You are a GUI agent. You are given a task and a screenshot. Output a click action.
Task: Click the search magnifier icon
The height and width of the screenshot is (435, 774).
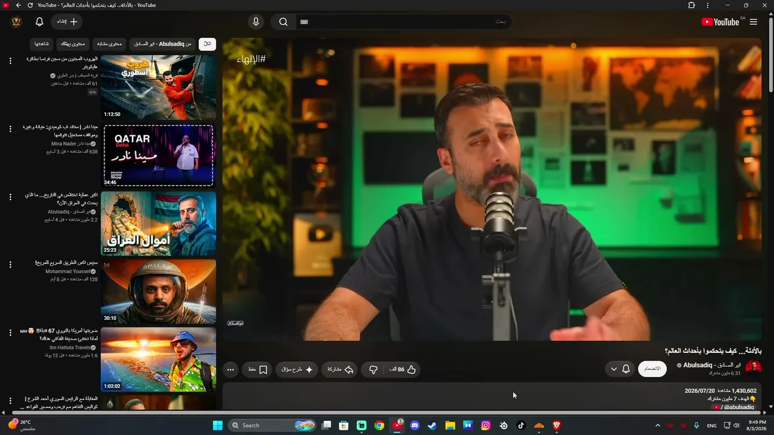click(283, 22)
